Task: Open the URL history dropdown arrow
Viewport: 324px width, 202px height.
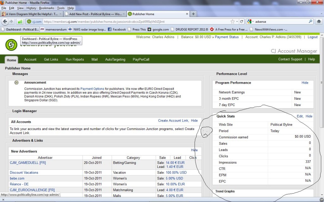Action: [237, 21]
